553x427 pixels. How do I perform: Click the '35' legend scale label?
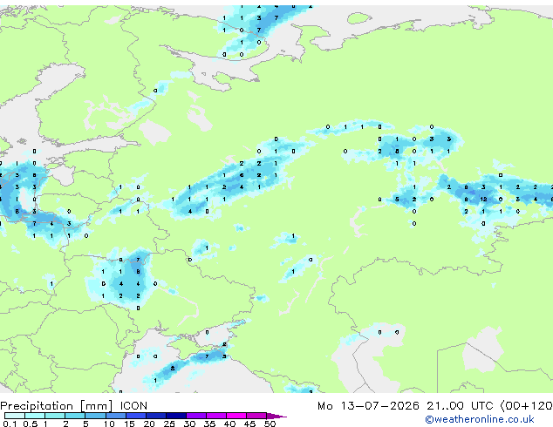tap(209, 424)
